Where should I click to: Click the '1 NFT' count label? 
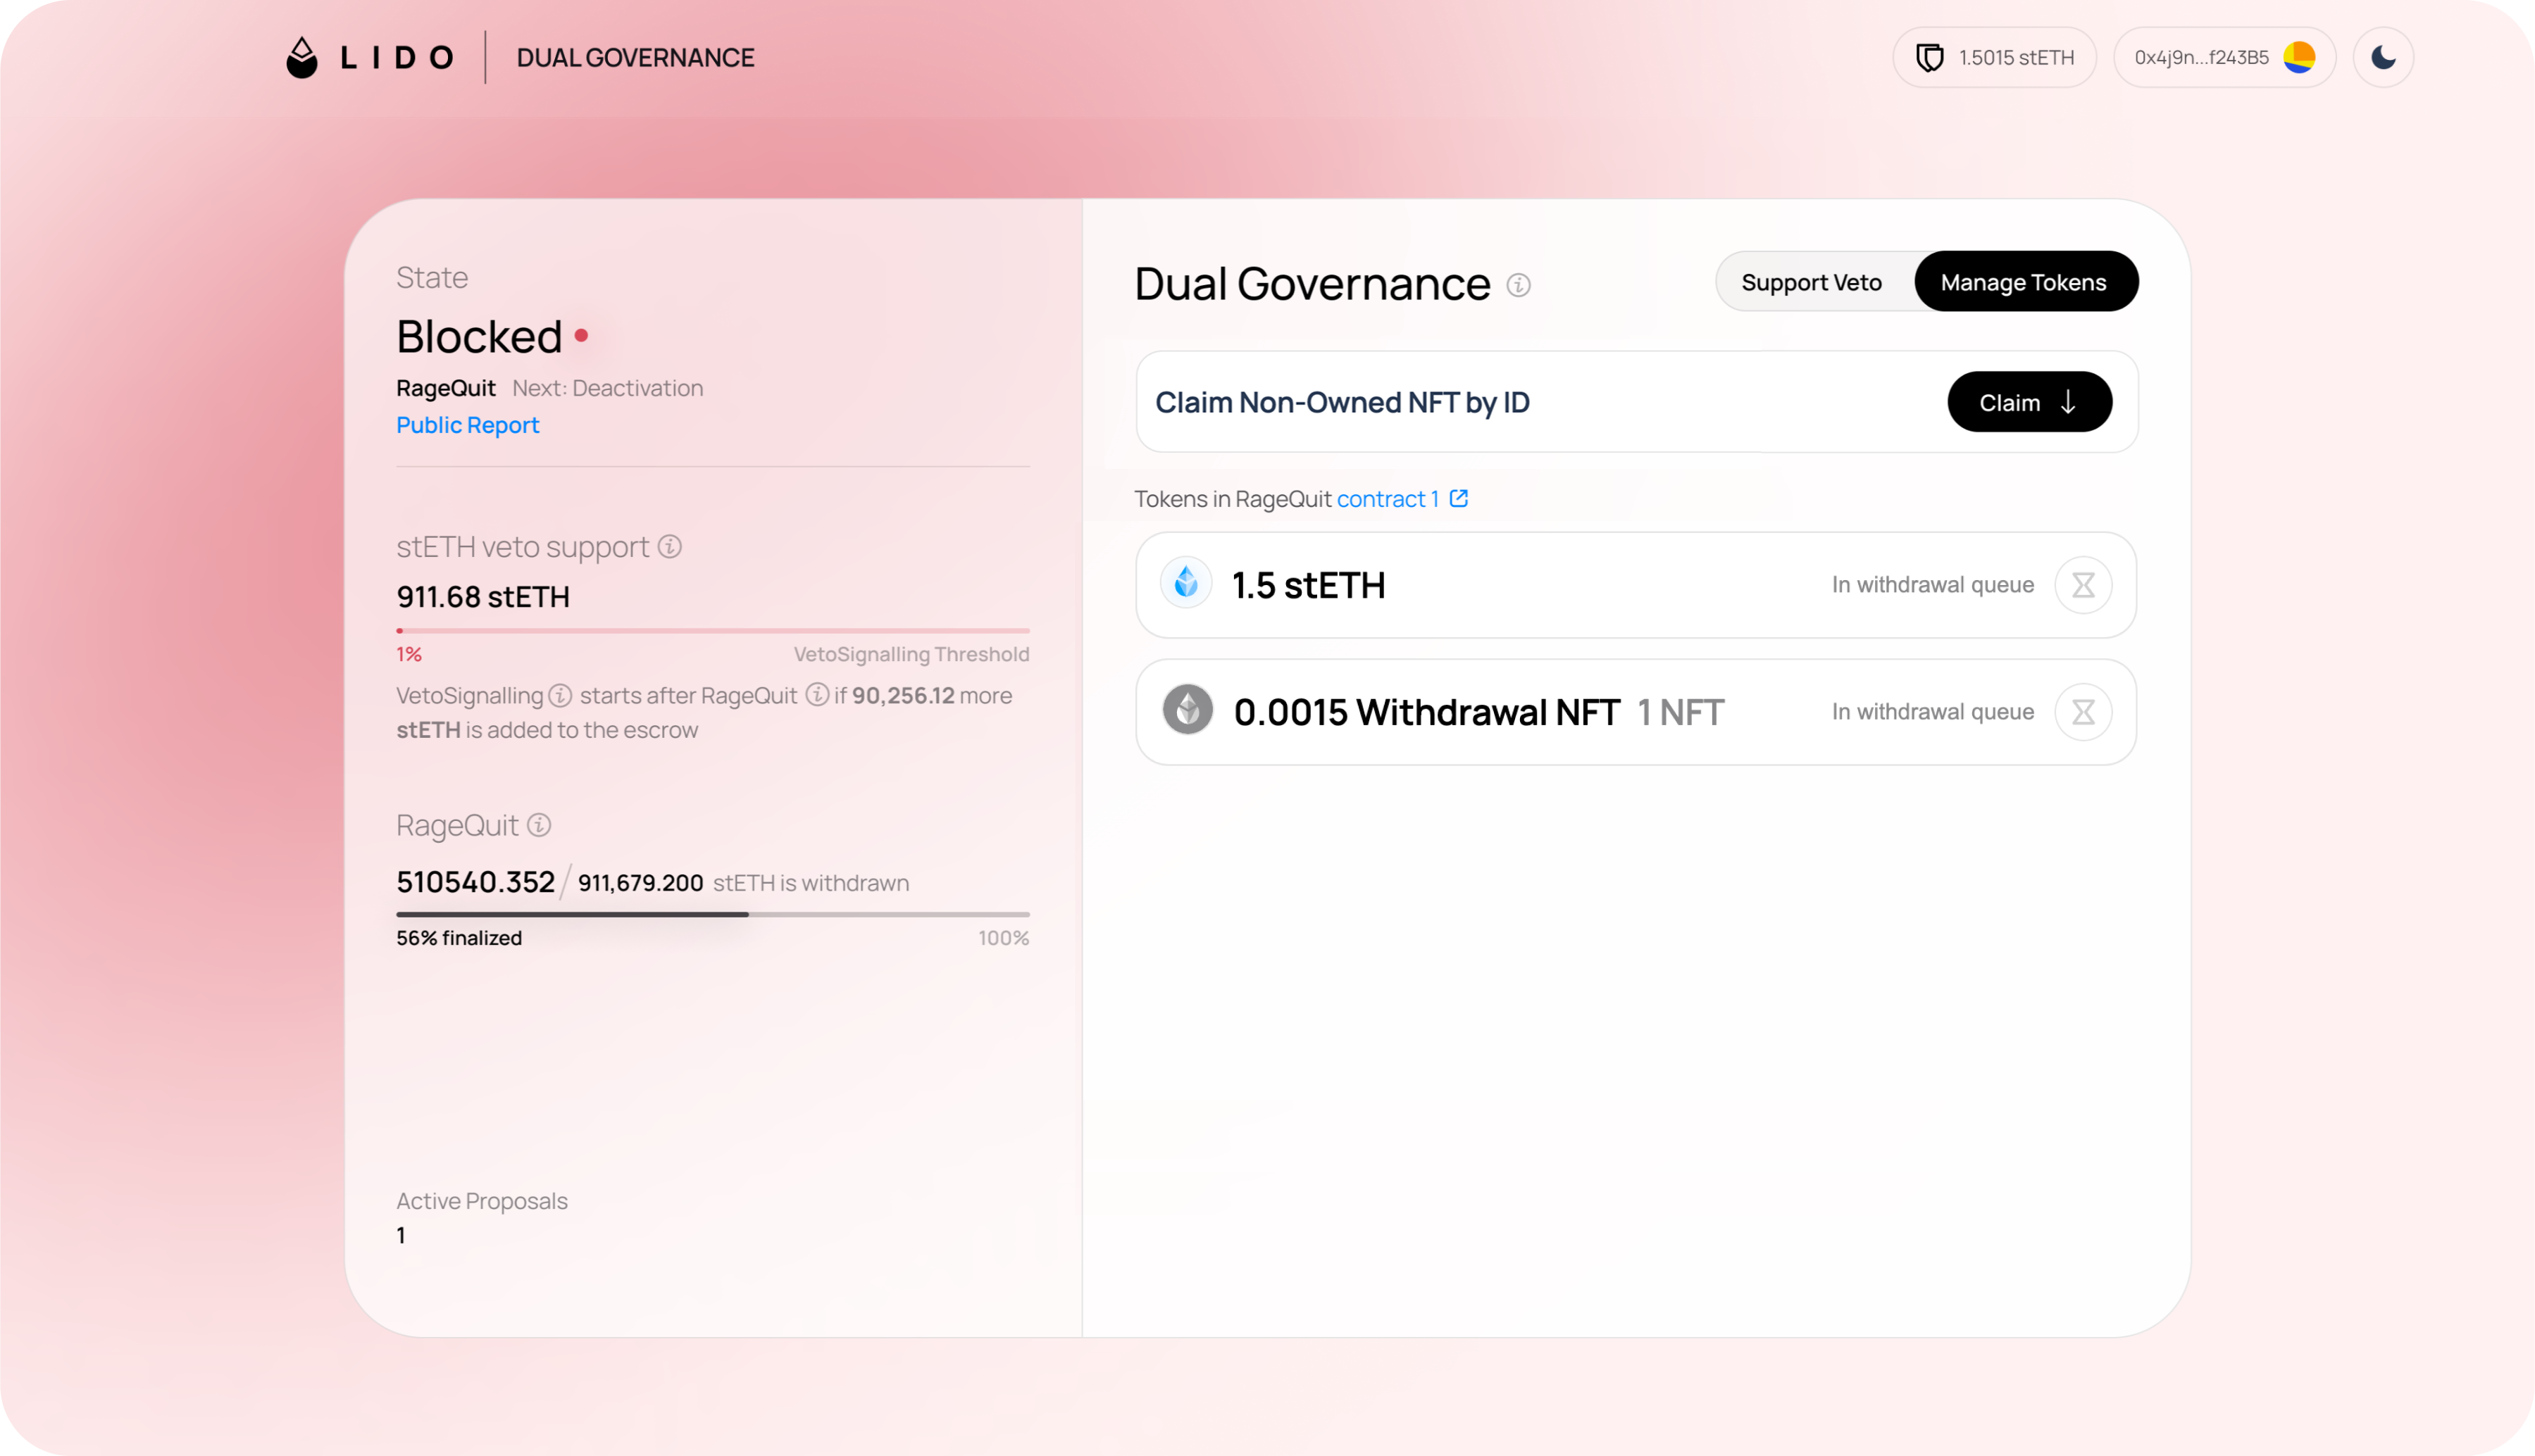[x=1681, y=712]
